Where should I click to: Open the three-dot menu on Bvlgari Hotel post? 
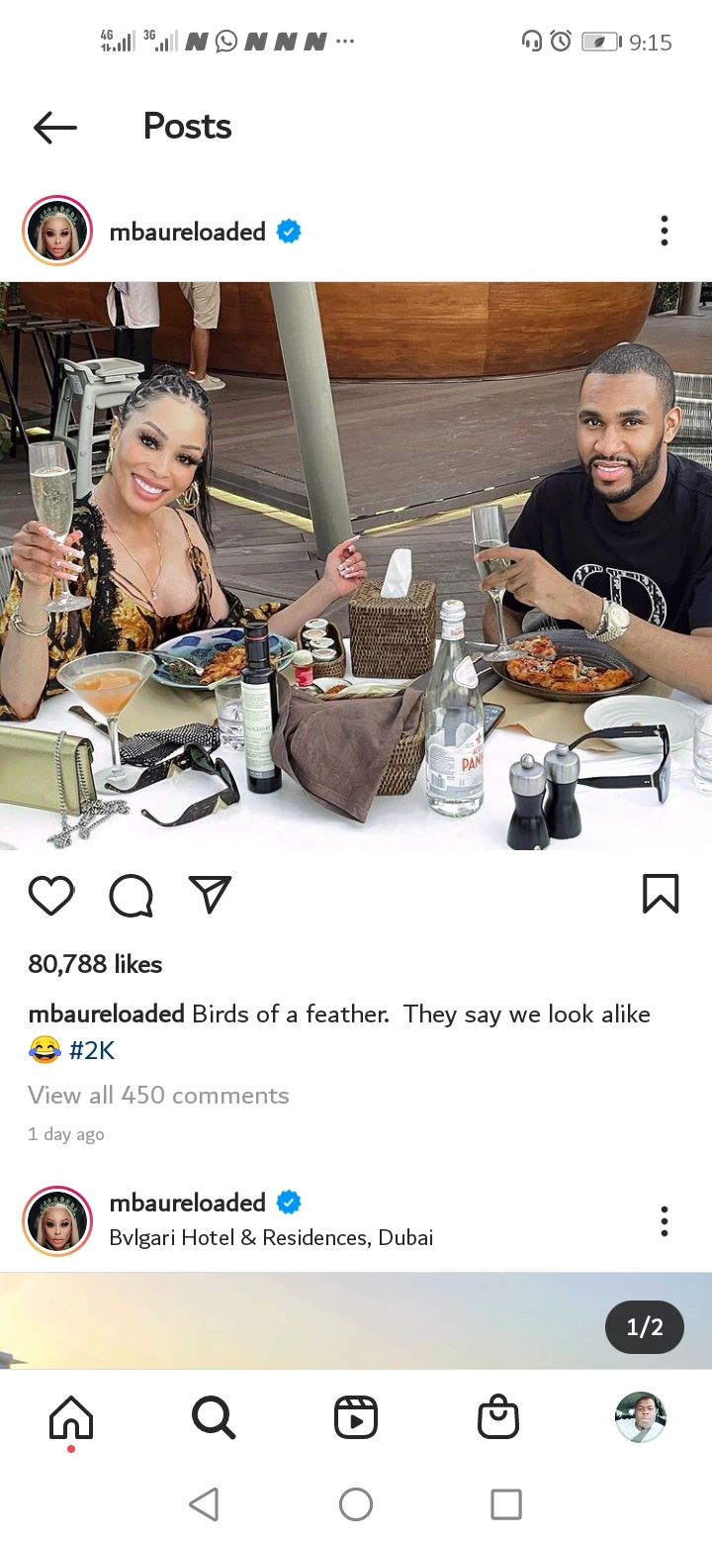pos(665,1220)
